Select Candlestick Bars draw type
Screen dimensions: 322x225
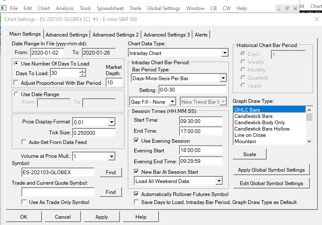[270, 116]
